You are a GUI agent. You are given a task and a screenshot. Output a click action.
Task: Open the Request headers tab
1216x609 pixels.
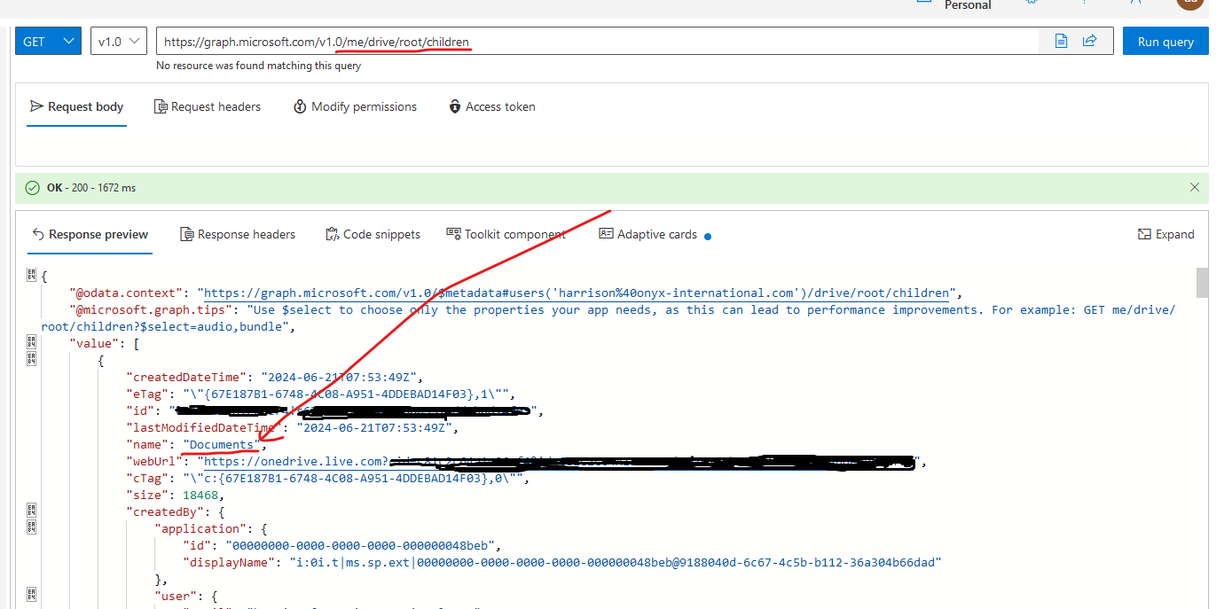(x=208, y=107)
